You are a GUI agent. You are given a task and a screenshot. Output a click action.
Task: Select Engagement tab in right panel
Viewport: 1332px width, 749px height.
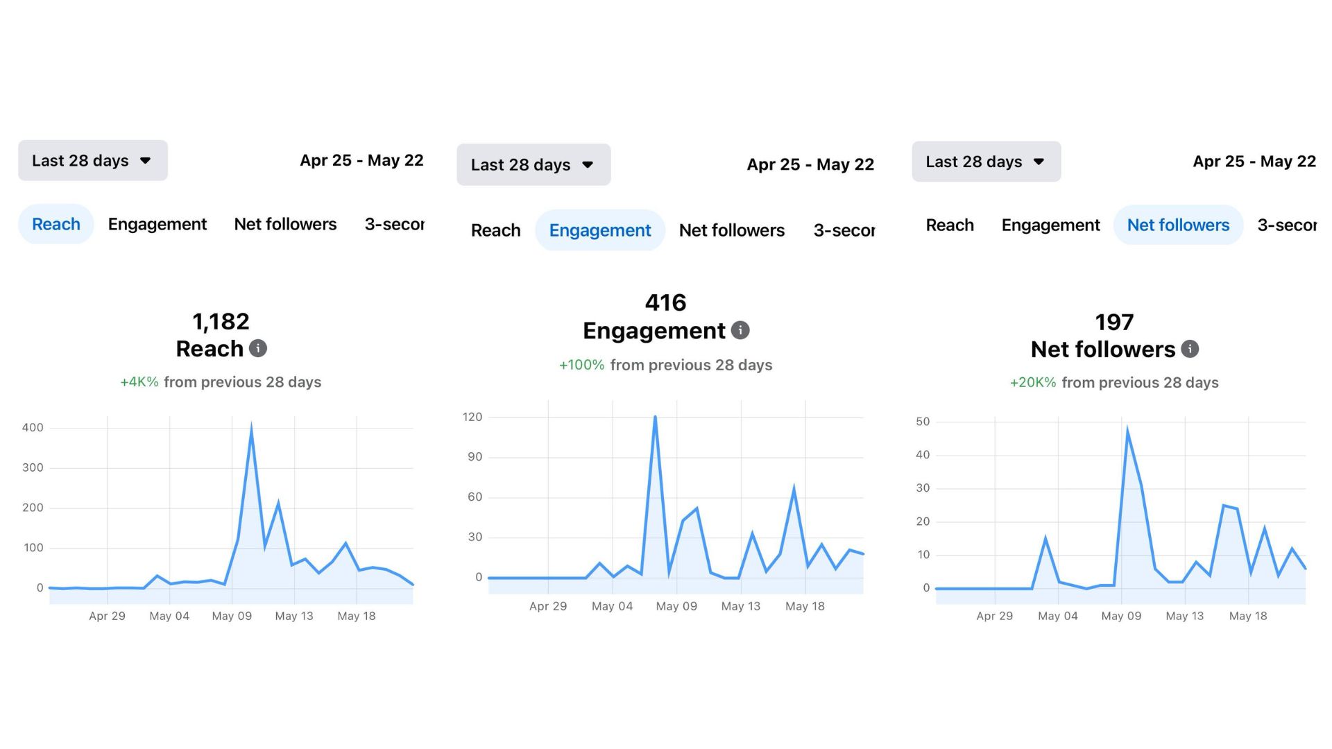[x=1050, y=225]
